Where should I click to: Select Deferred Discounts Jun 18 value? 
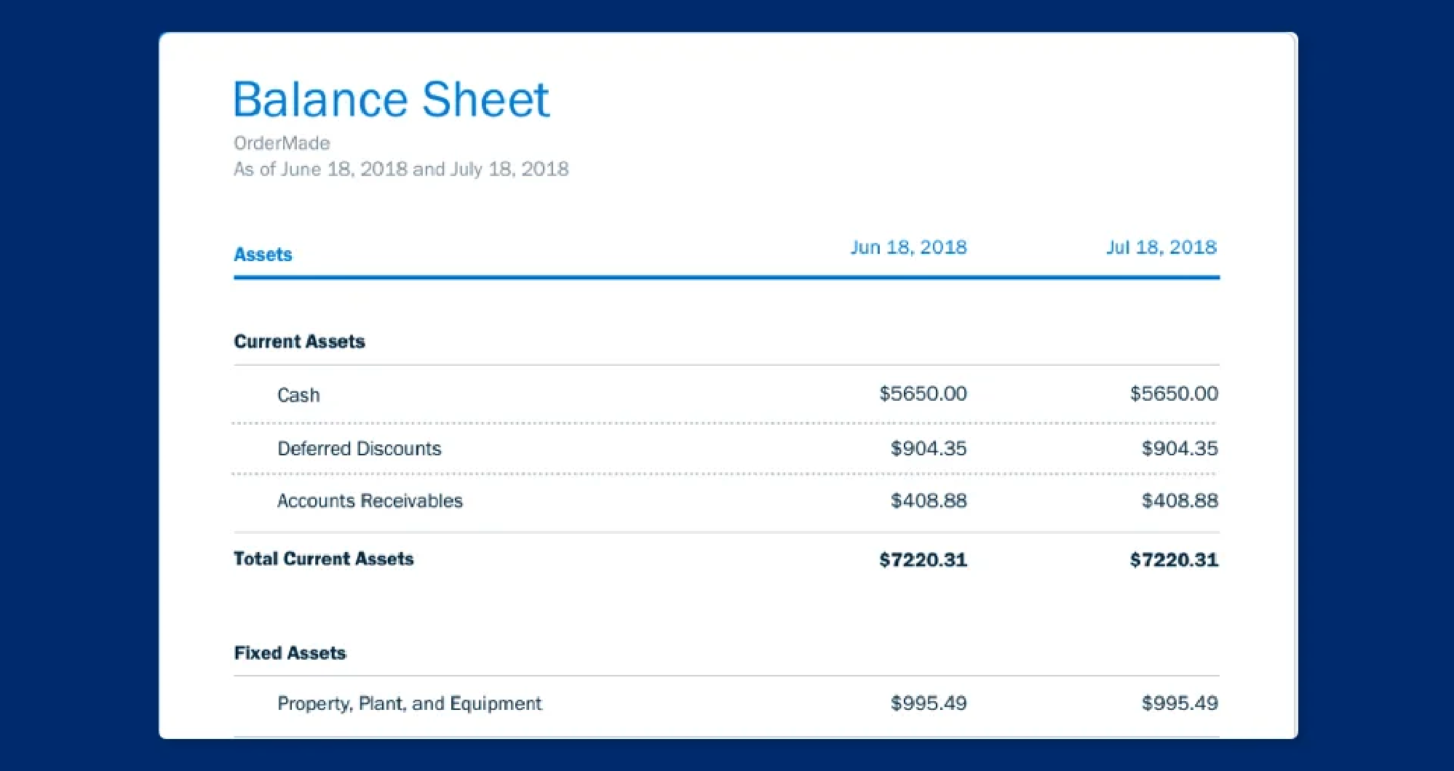tap(929, 448)
